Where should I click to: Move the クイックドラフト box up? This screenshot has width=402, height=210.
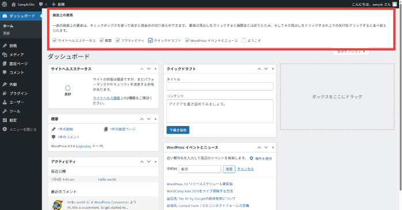pos(259,69)
